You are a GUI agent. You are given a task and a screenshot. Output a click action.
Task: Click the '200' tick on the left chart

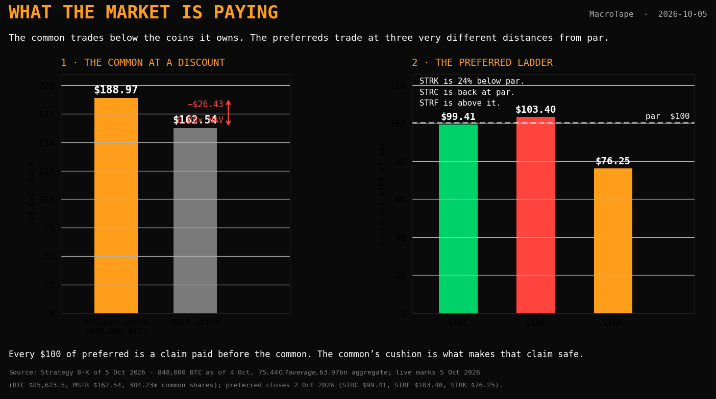(x=47, y=86)
